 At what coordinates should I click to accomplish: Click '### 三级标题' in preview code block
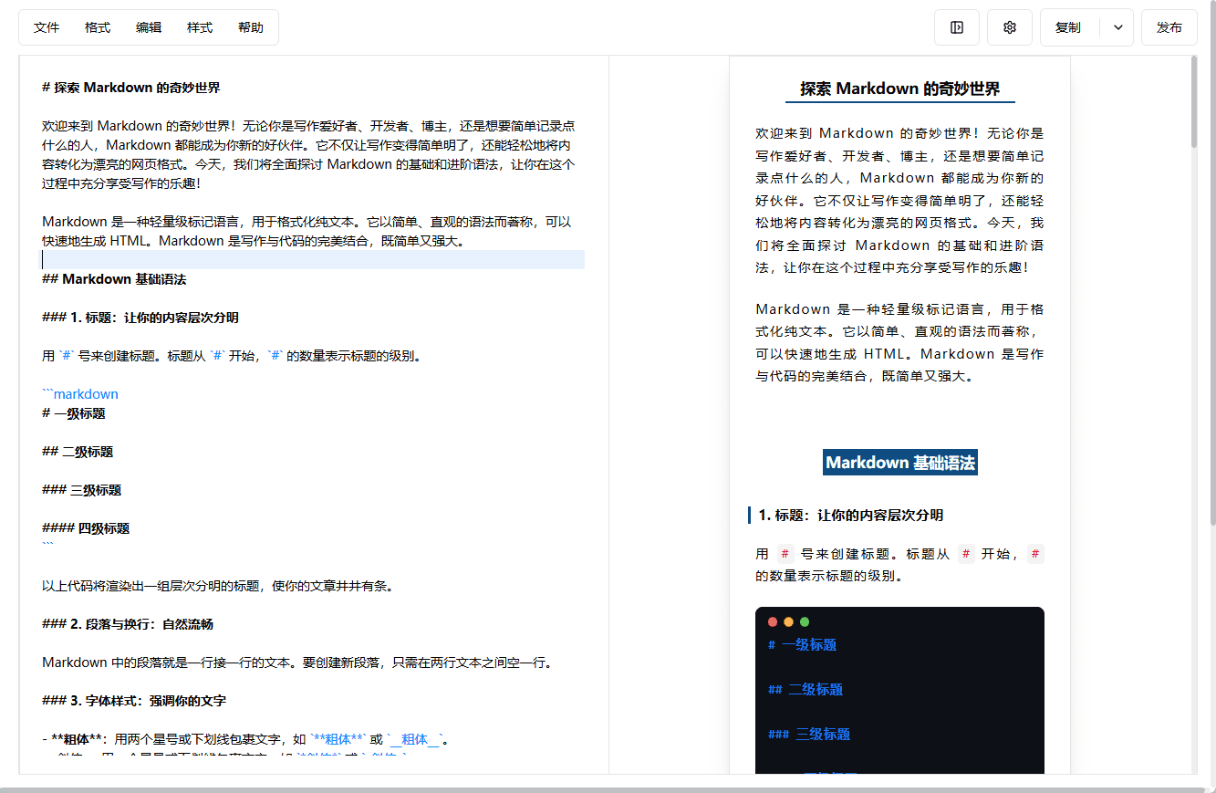click(x=809, y=735)
